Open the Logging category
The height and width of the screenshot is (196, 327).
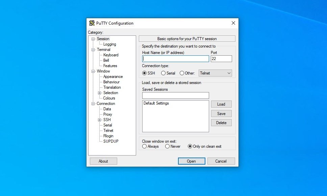[x=109, y=44]
